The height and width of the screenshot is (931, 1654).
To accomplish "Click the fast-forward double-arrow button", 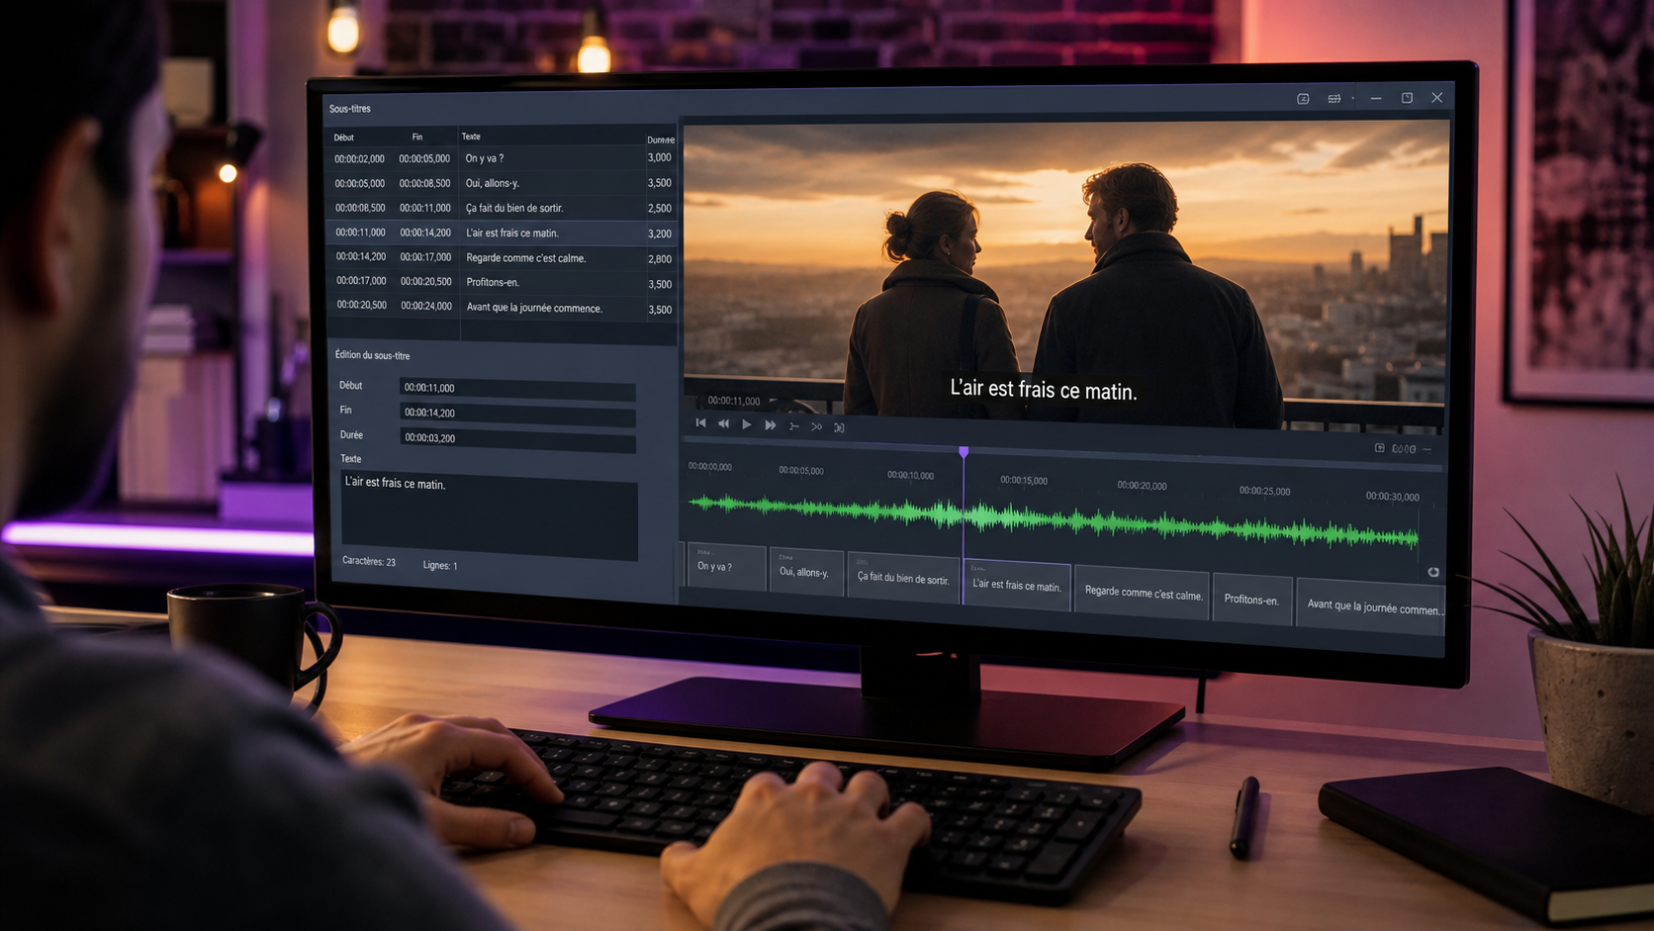I will pos(770,425).
